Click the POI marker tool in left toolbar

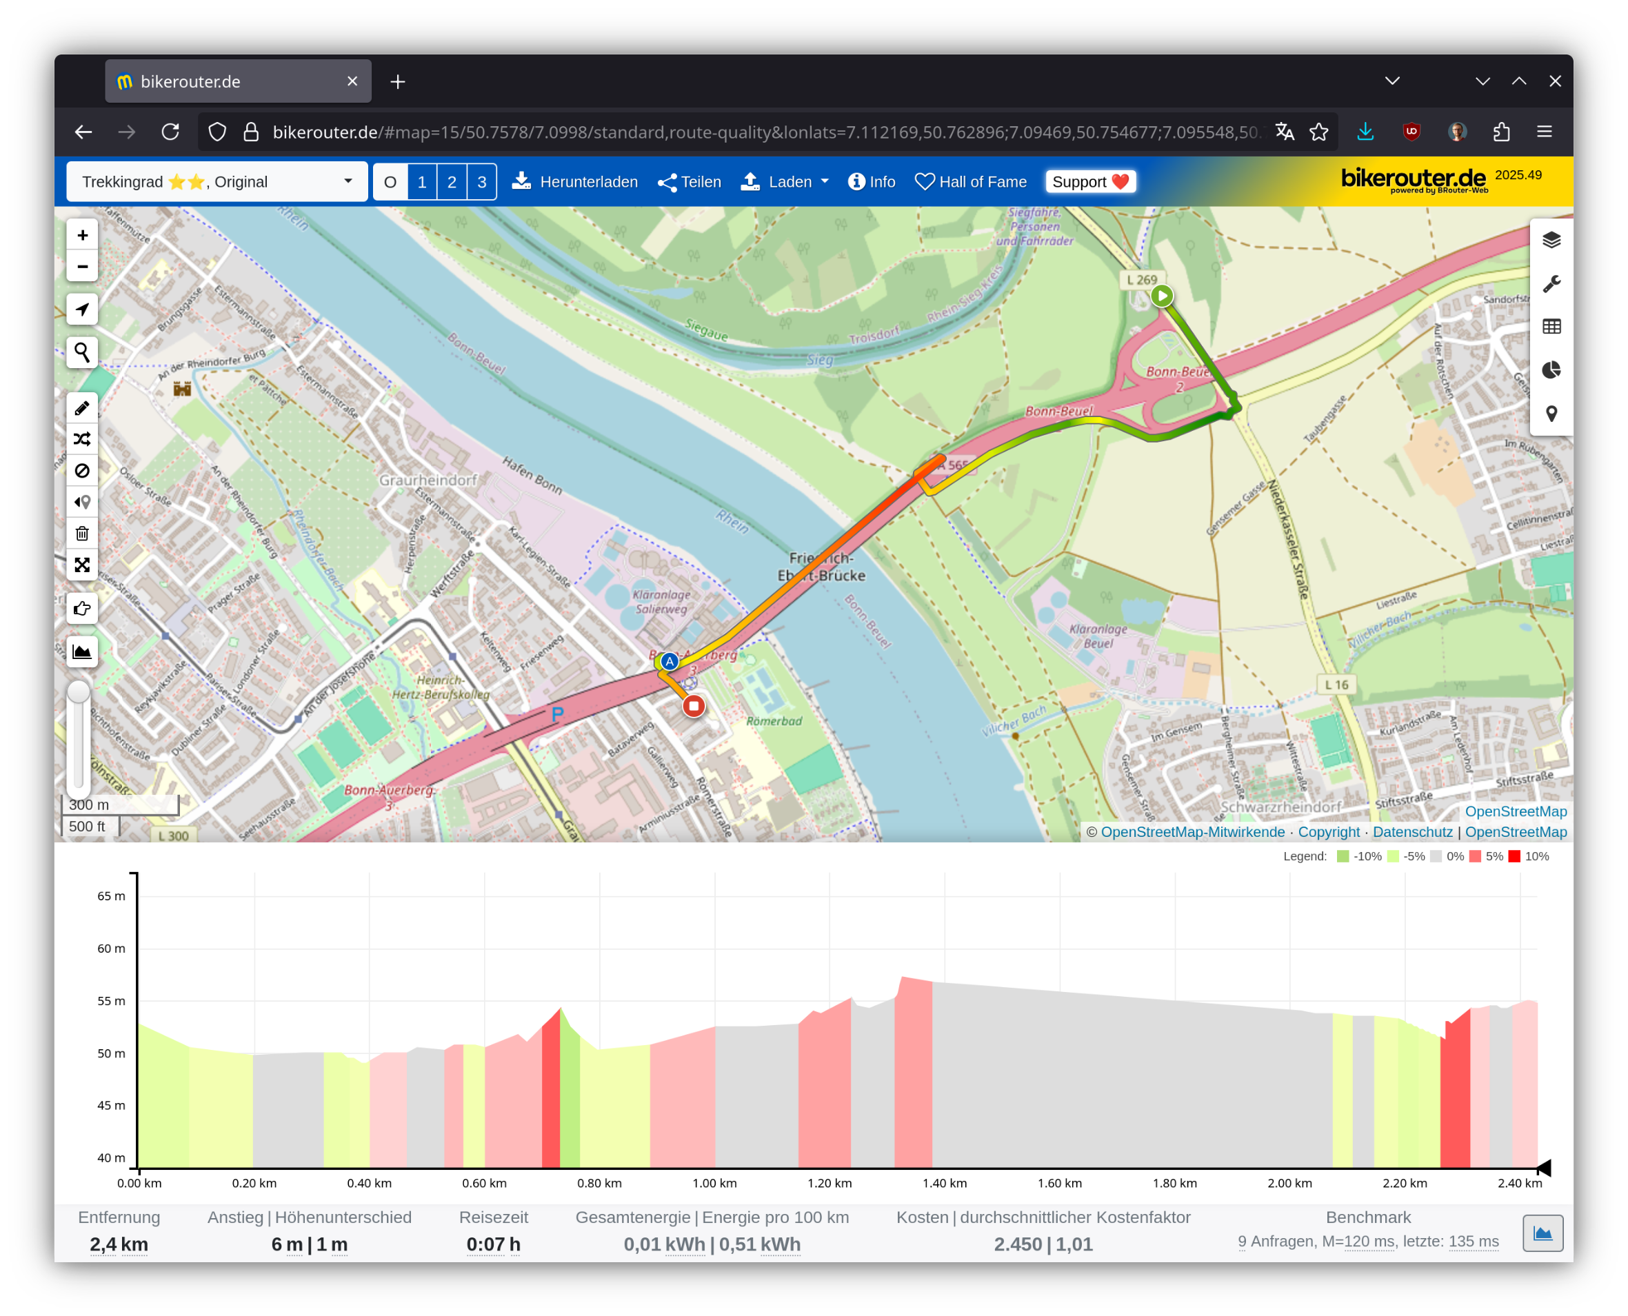[x=82, y=502]
